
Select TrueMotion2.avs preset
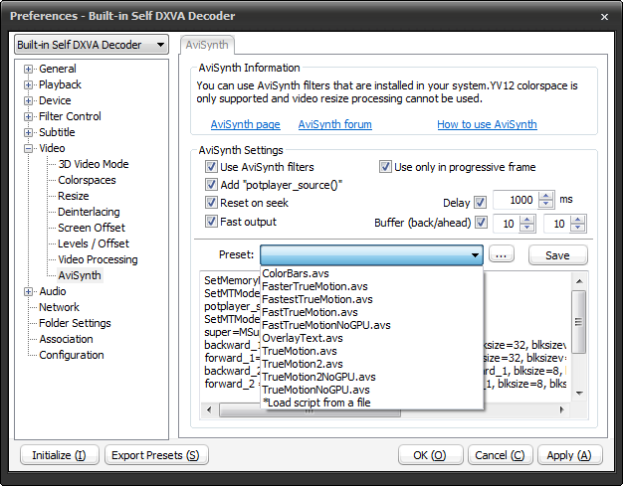coord(372,364)
